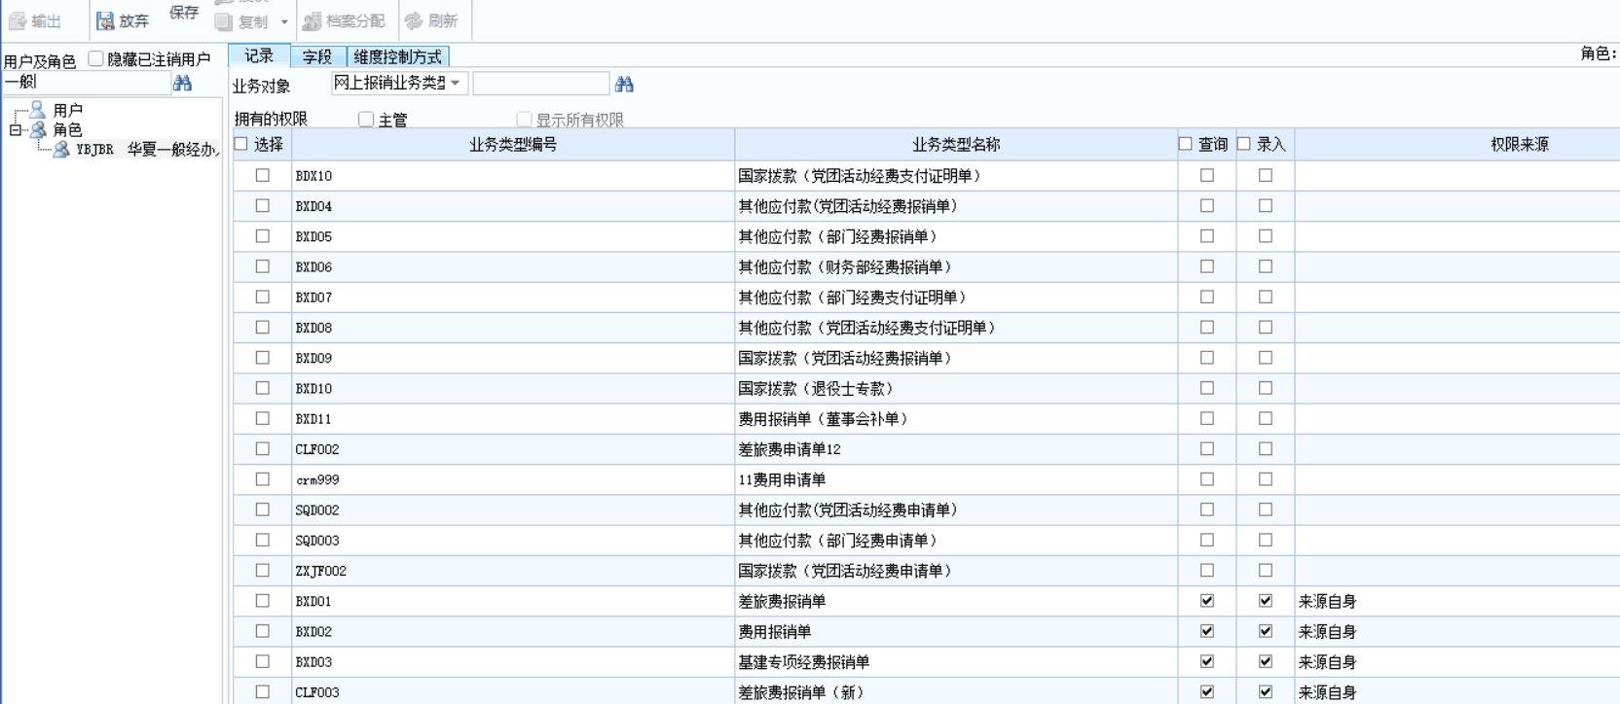1620x704 pixels.
Task: Switch to the 维度控制方式 tab
Action: click(x=397, y=56)
